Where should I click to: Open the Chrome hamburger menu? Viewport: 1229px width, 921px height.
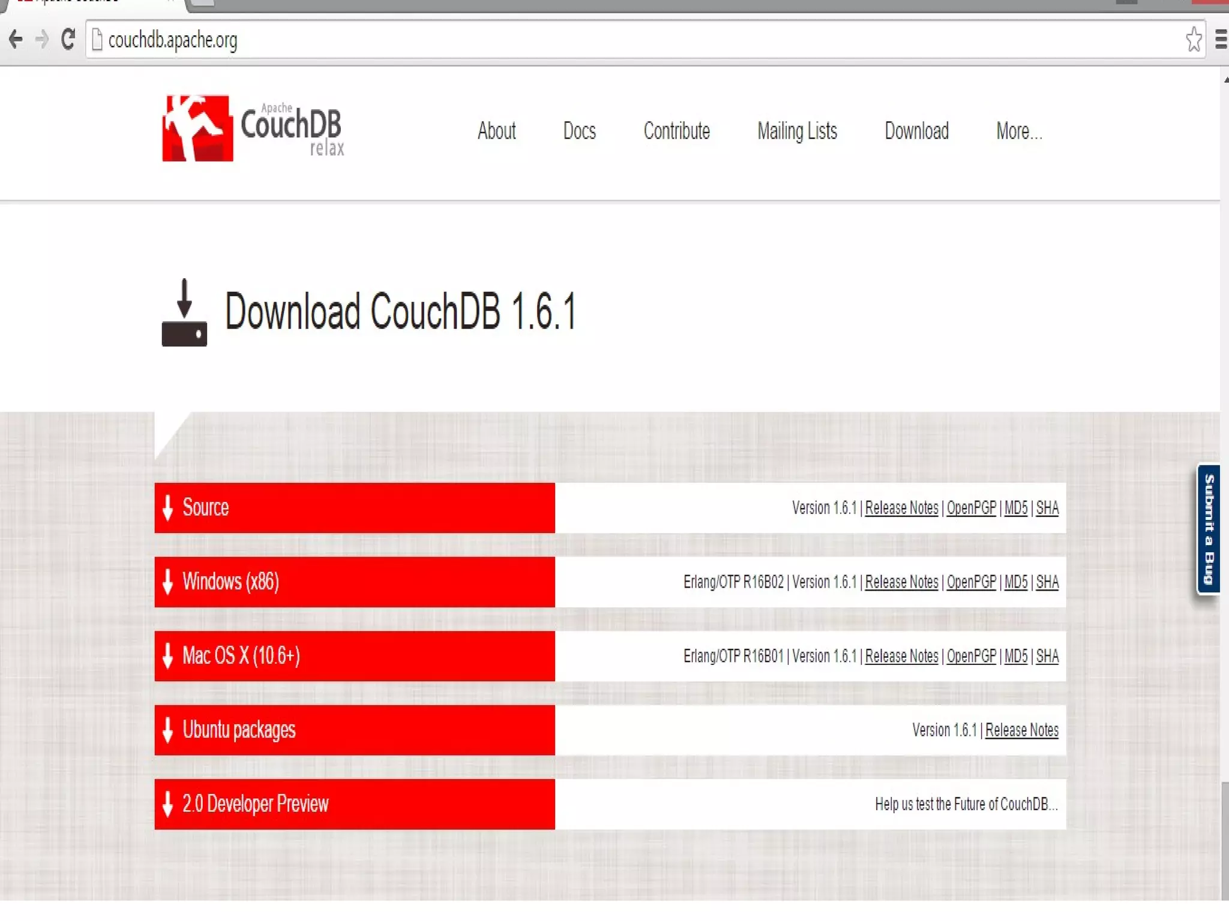pyautogui.click(x=1221, y=40)
